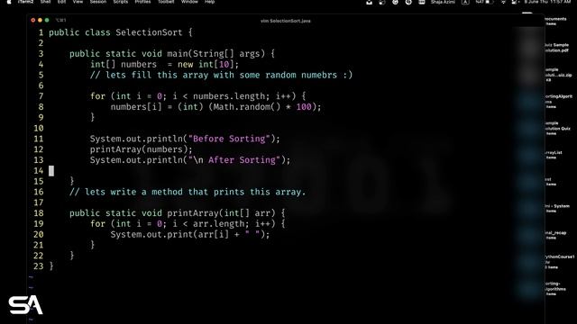Click the 'printArray(numbers);' call line
Viewport: 577px width, 324px height.
(142, 149)
